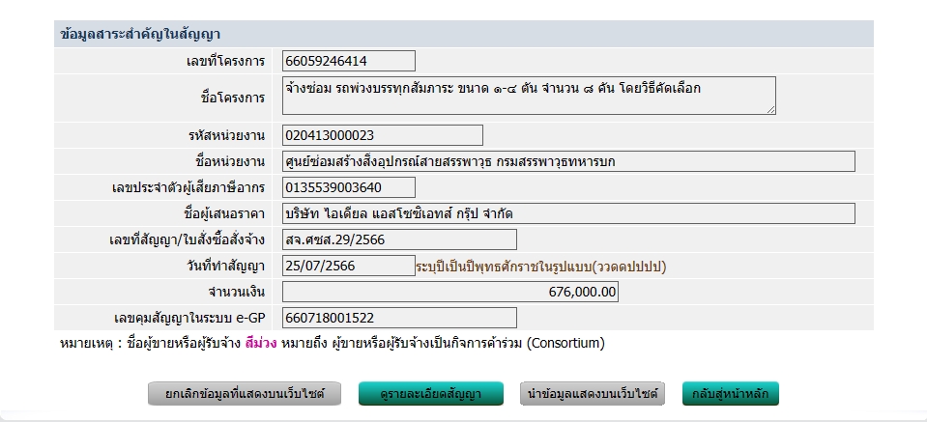The height and width of the screenshot is (422, 927).
Task: Open contract details with ดูรายละเอียดสัญญา button
Action: point(431,394)
